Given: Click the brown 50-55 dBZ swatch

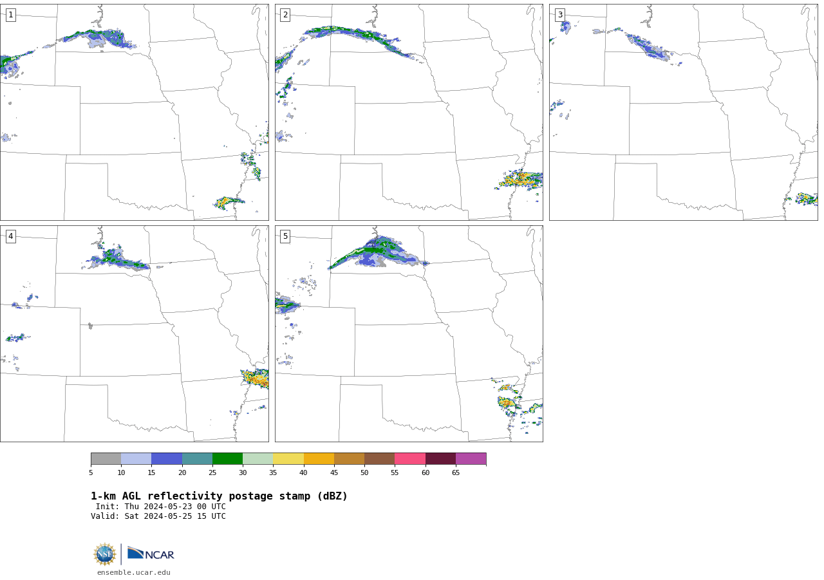Looking at the screenshot, I should [379, 458].
